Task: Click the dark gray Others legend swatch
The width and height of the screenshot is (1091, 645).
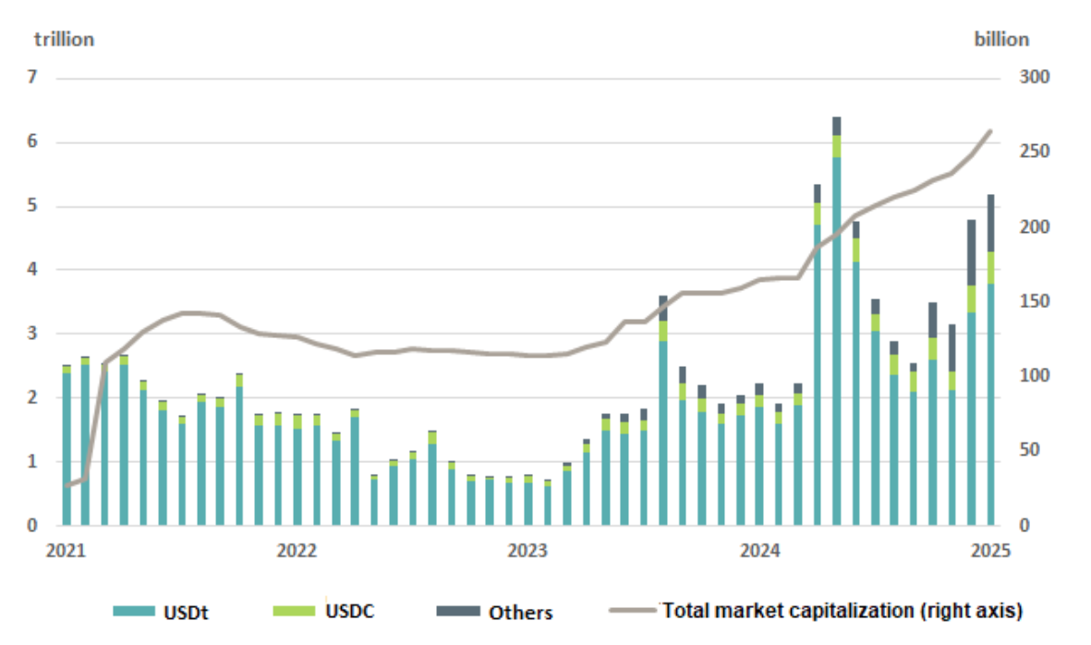Action: point(457,611)
